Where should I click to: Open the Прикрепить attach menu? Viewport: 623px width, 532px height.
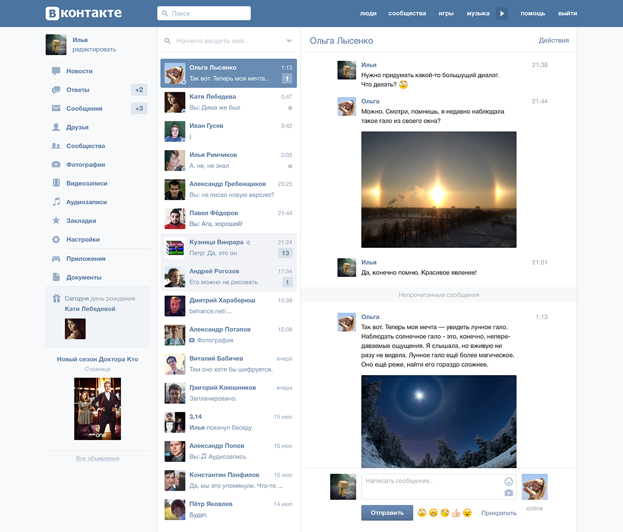tap(499, 513)
